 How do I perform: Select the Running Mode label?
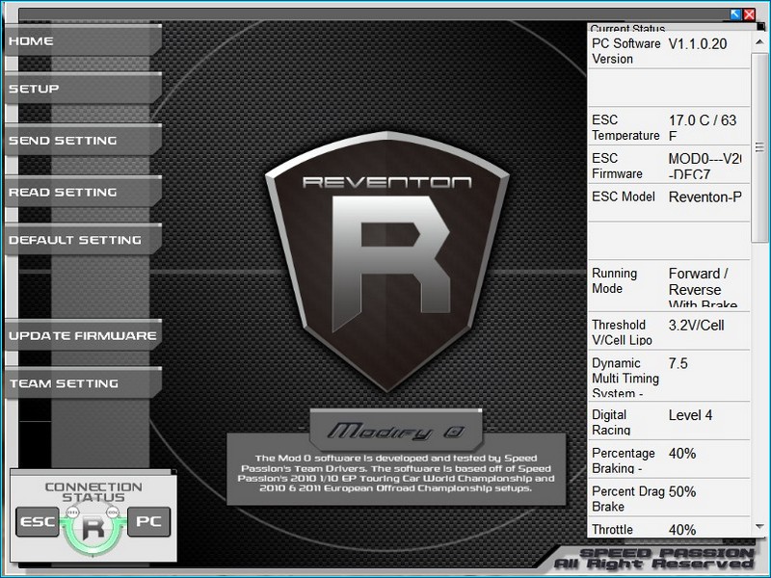(614, 280)
